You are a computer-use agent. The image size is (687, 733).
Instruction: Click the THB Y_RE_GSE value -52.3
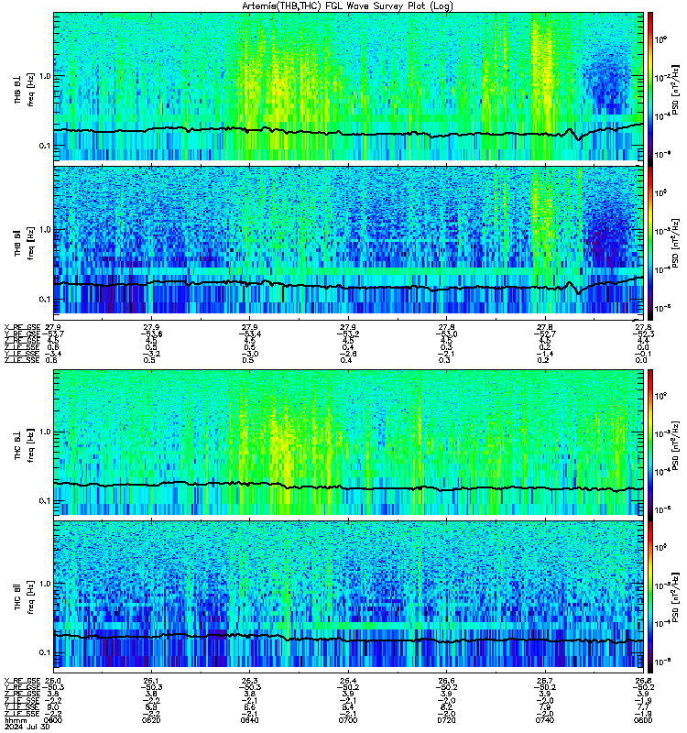(643, 334)
